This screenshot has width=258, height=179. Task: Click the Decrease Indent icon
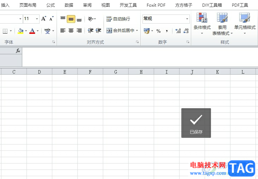pyautogui.click(x=90, y=31)
